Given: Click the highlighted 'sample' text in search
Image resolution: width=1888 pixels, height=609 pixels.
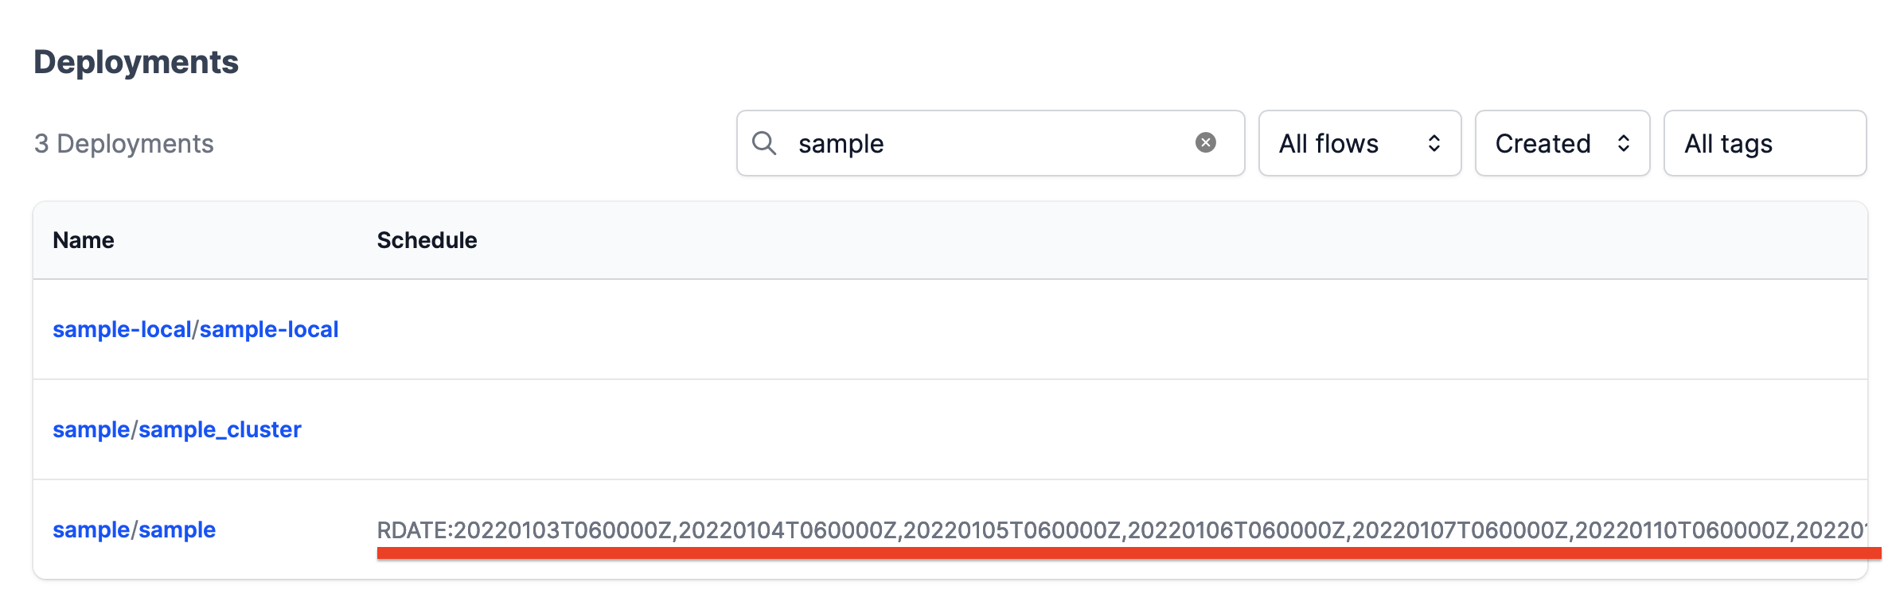Looking at the screenshot, I should coord(840,143).
